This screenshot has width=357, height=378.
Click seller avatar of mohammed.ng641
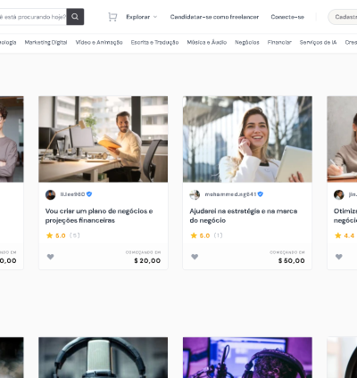click(195, 194)
